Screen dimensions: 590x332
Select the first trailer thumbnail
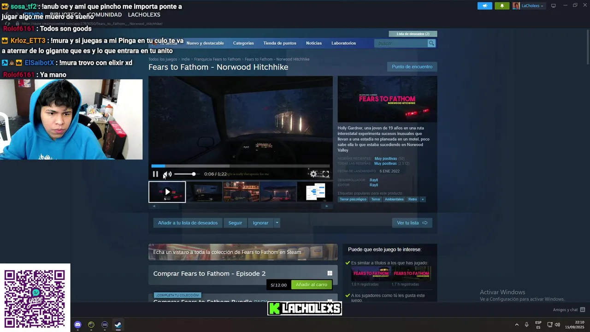[x=167, y=192]
